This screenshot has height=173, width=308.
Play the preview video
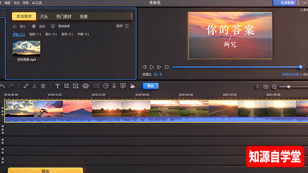pyautogui.click(x=152, y=67)
